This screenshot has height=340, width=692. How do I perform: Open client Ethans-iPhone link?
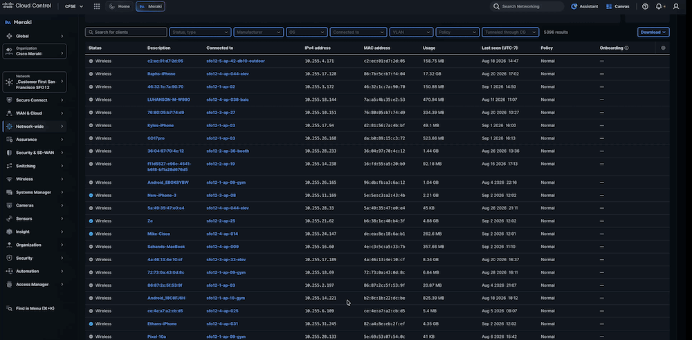pos(162,324)
